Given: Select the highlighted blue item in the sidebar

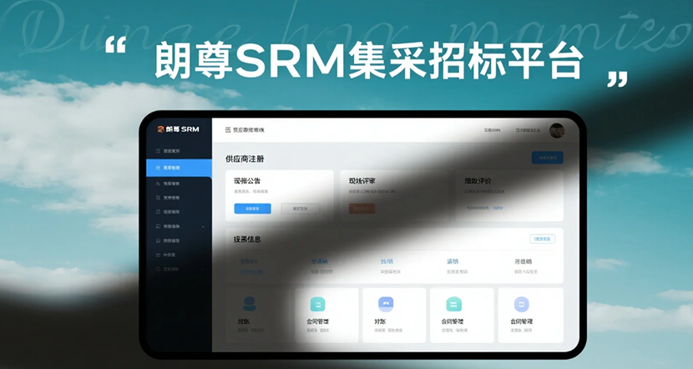Looking at the screenshot, I should point(176,168).
